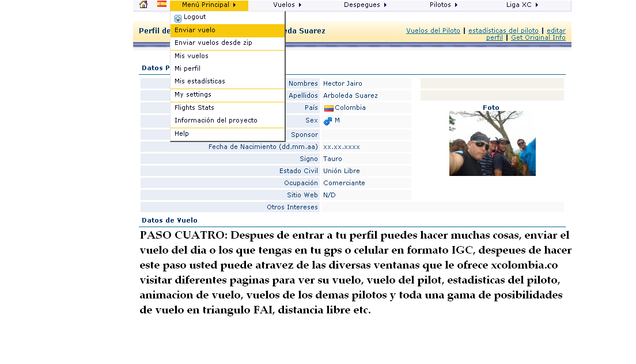Viewport: 636px width, 364px height.
Task: Click the Datos de Vuelo section heading
Action: click(169, 221)
